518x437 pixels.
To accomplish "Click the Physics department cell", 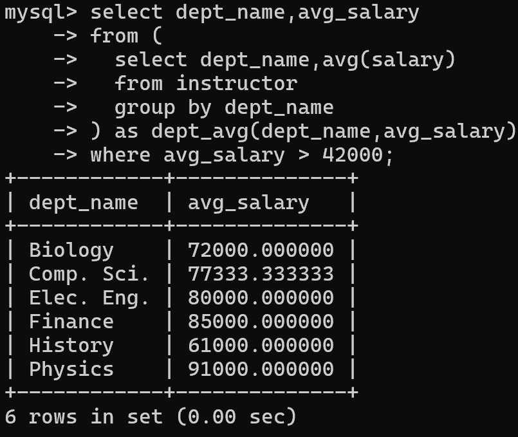I will point(71,369).
